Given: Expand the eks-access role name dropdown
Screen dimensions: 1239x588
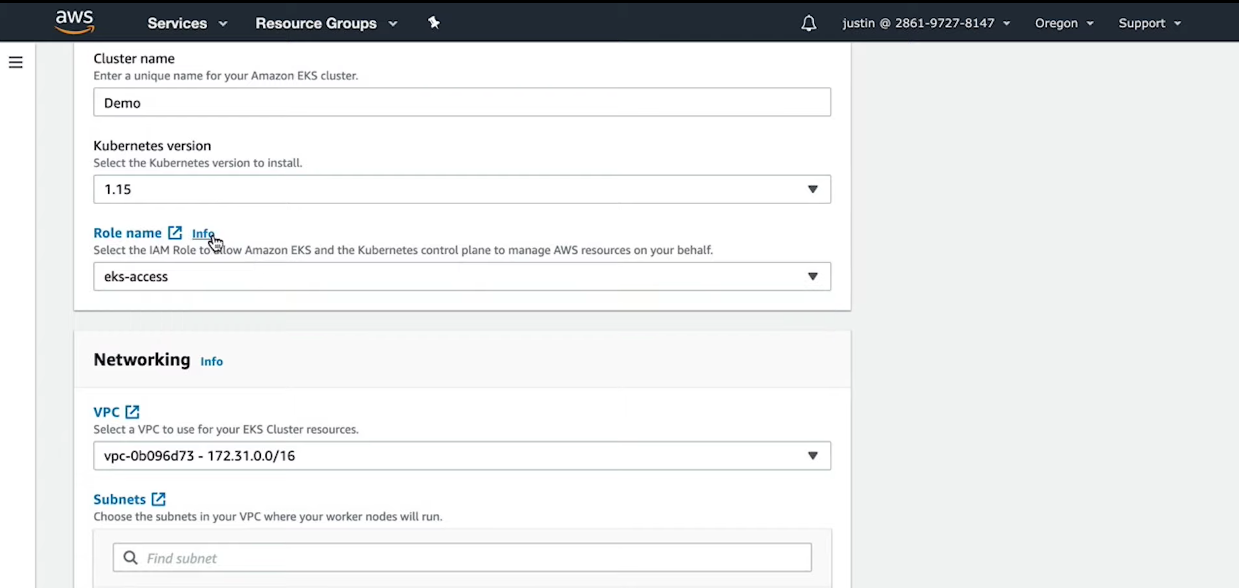Looking at the screenshot, I should tap(461, 277).
